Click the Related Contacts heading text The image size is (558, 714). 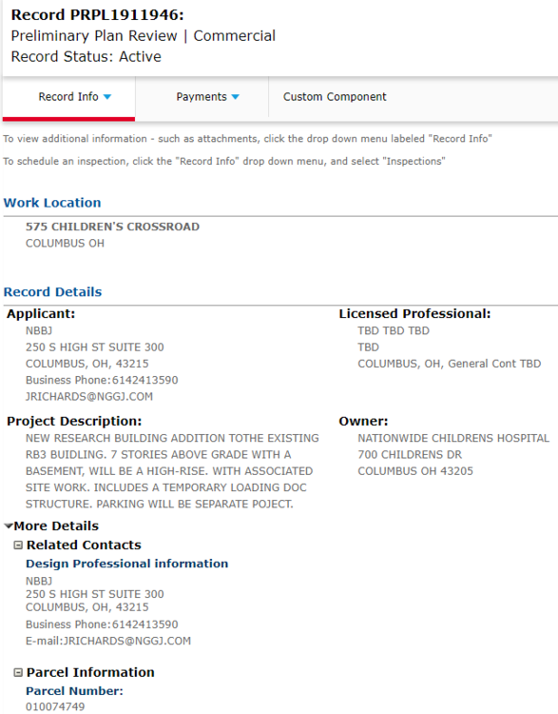84,545
